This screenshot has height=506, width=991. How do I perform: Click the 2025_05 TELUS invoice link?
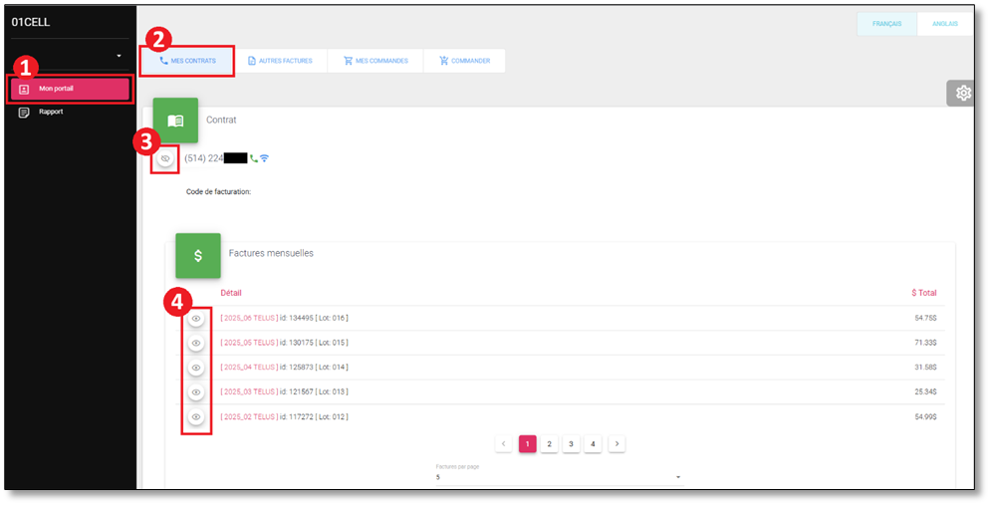click(249, 343)
